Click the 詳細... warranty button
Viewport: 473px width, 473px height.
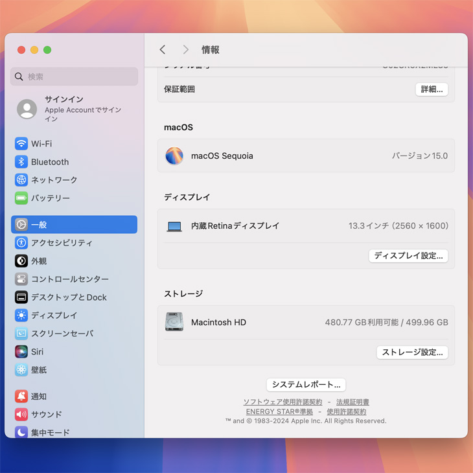pyautogui.click(x=432, y=89)
